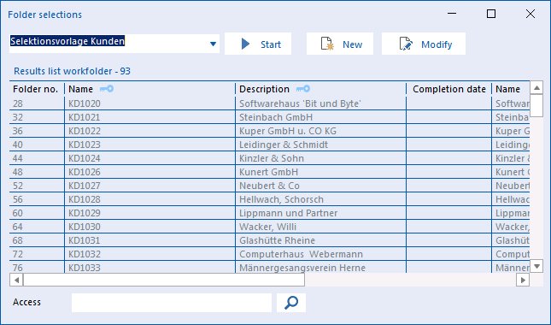Click the table scroll up arrow
The height and width of the screenshot is (325, 551).
coord(536,87)
